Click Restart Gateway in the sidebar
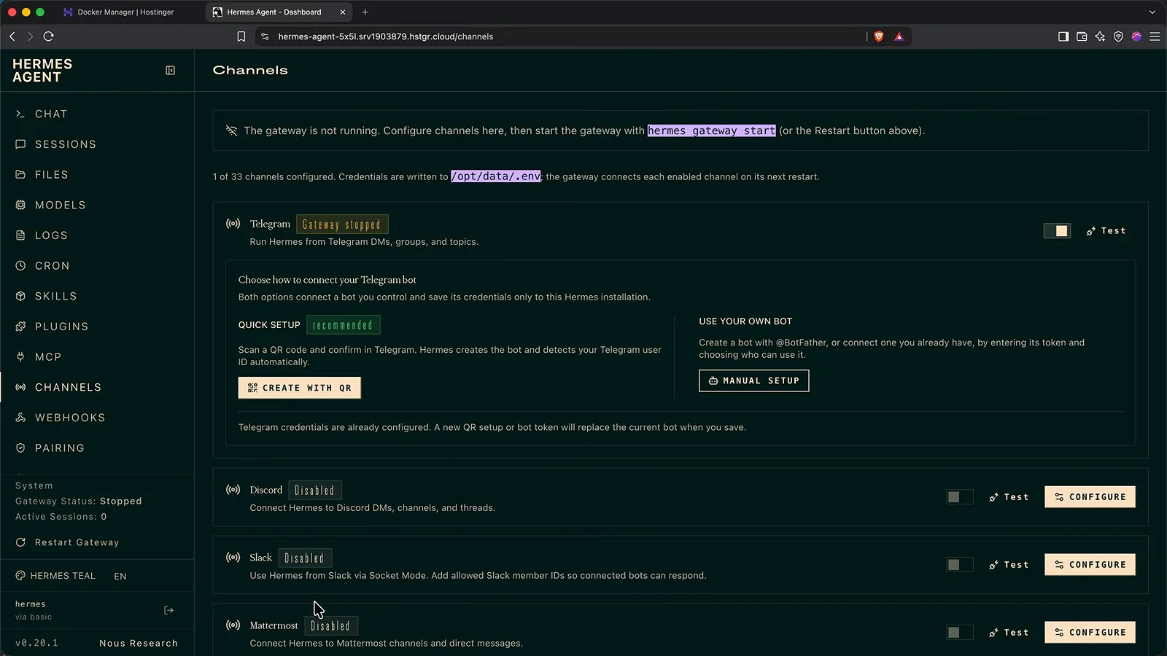Screen dimensions: 1167x656 (x=67, y=542)
